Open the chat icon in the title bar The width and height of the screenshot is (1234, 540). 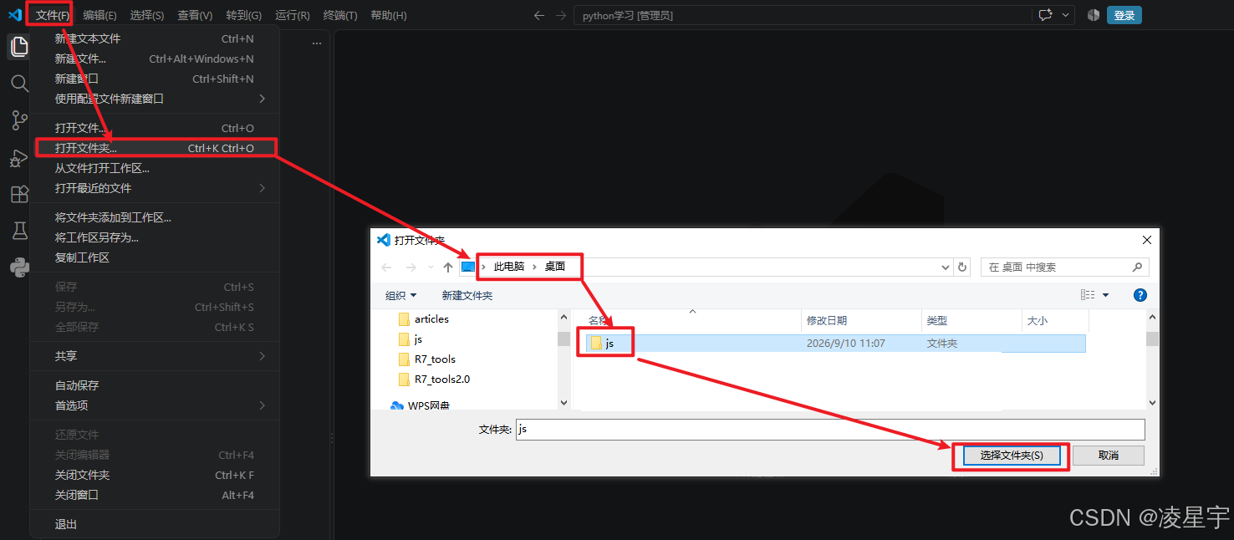(1045, 15)
